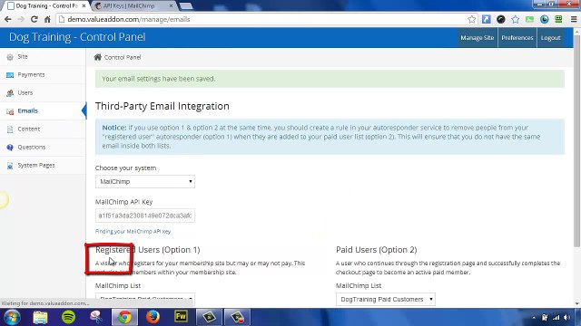Open Paid Users MailChimp List dropdown
This screenshot has height=326, width=581.
pyautogui.click(x=385, y=300)
